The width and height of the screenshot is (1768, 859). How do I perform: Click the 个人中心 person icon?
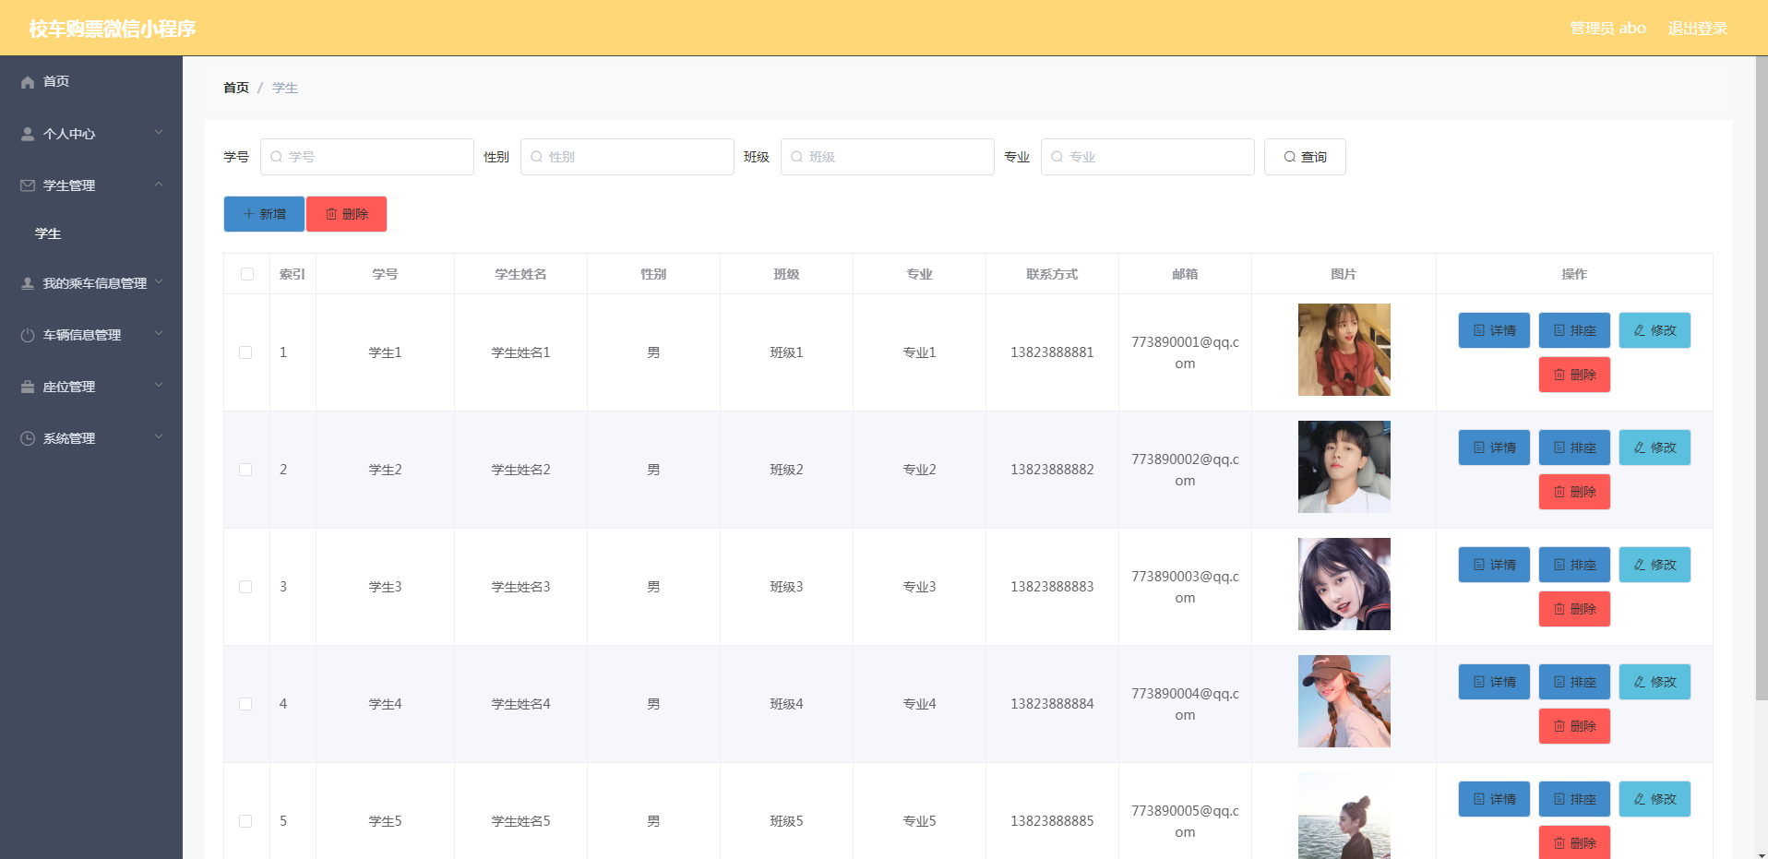pyautogui.click(x=27, y=134)
